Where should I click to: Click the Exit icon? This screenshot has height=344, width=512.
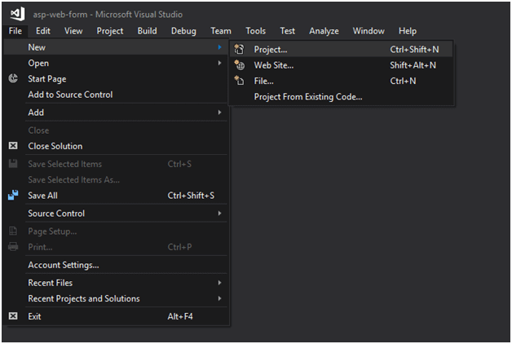(x=13, y=316)
